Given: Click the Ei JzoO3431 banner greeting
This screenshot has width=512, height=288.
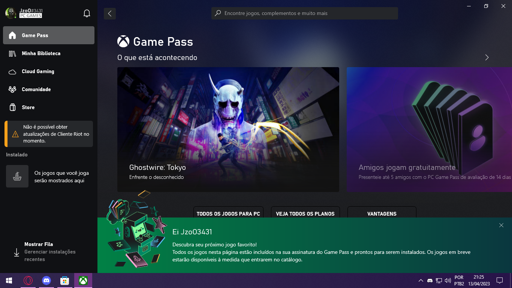Looking at the screenshot, I should (192, 232).
